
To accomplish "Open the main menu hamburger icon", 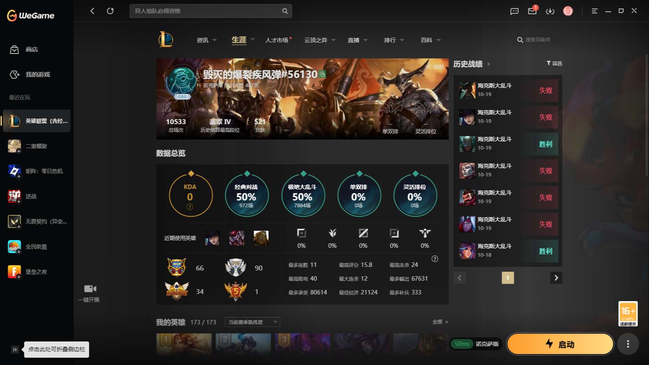I will click(x=595, y=11).
